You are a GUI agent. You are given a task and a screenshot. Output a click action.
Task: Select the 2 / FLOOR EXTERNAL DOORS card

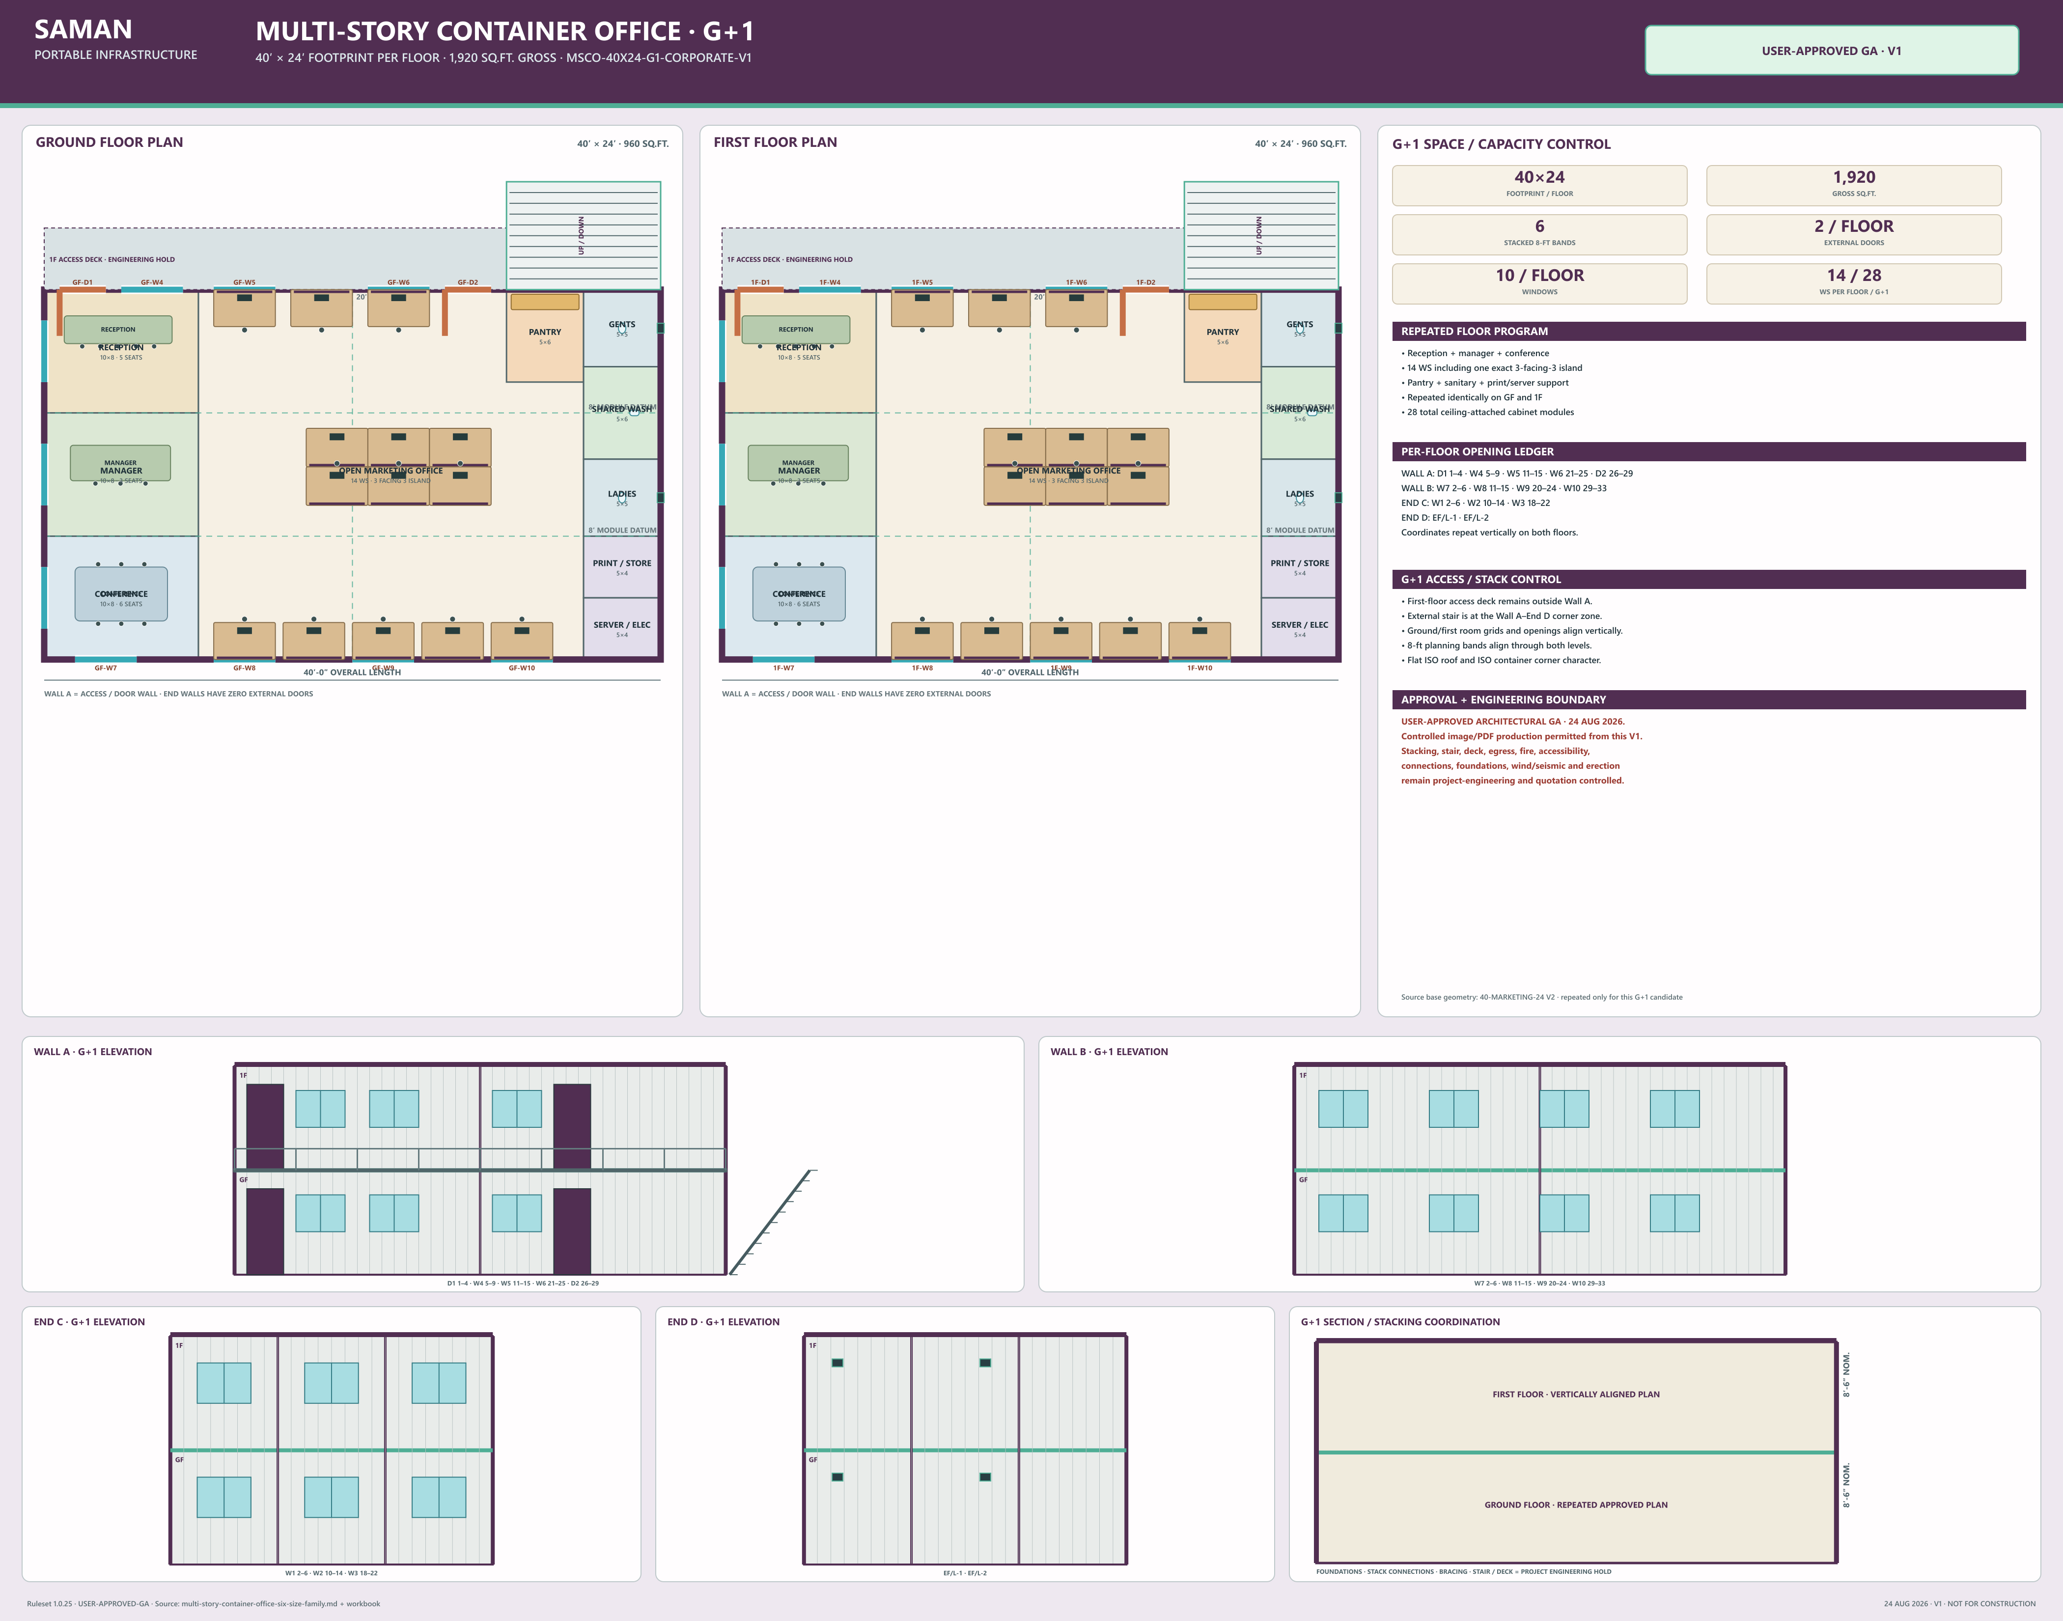coord(1853,234)
